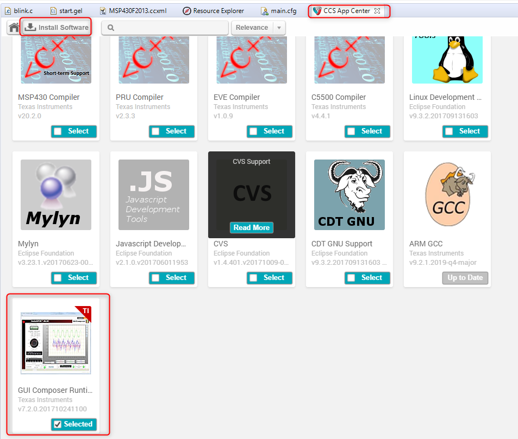The width and height of the screenshot is (518, 439).
Task: Click Read More on the CVS card
Action: (252, 227)
